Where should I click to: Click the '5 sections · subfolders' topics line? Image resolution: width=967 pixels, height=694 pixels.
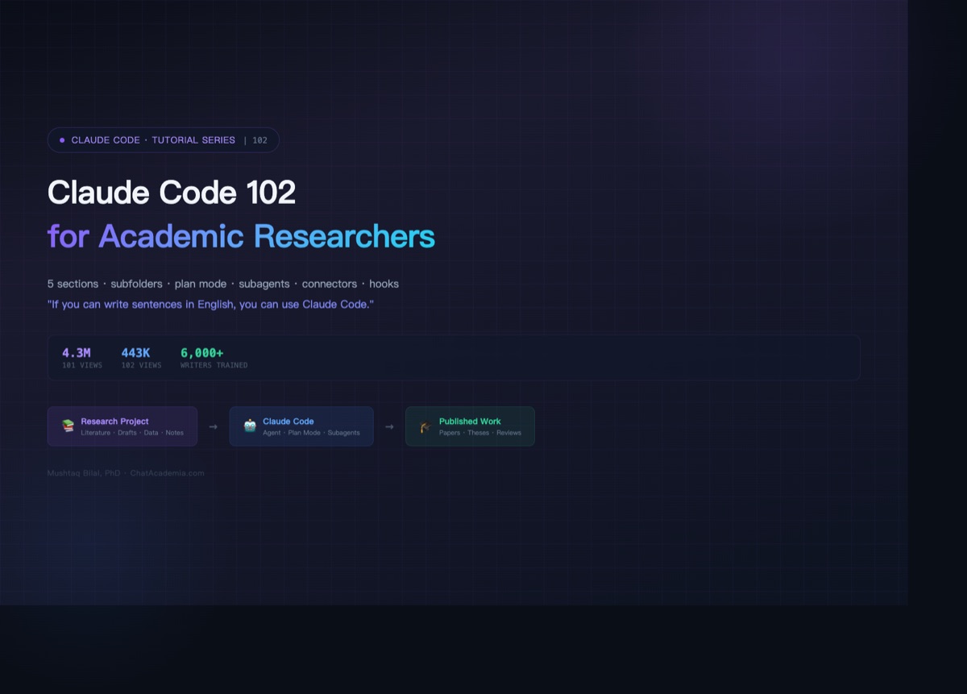pos(223,284)
